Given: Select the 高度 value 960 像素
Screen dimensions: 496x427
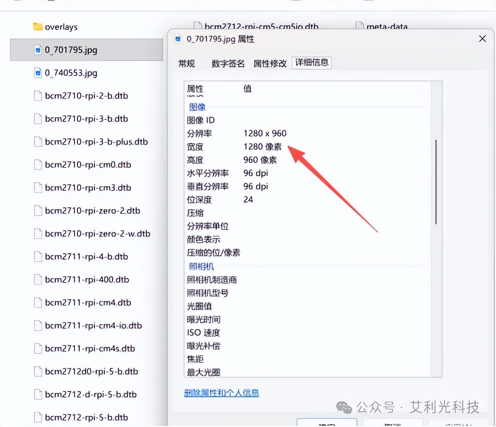Looking at the screenshot, I should tap(260, 160).
